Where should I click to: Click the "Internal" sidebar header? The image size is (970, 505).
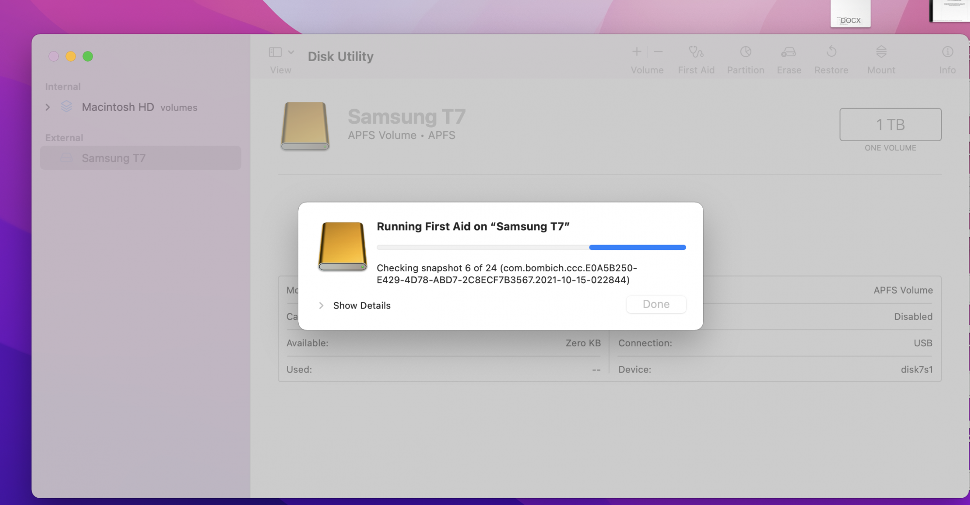coord(63,87)
